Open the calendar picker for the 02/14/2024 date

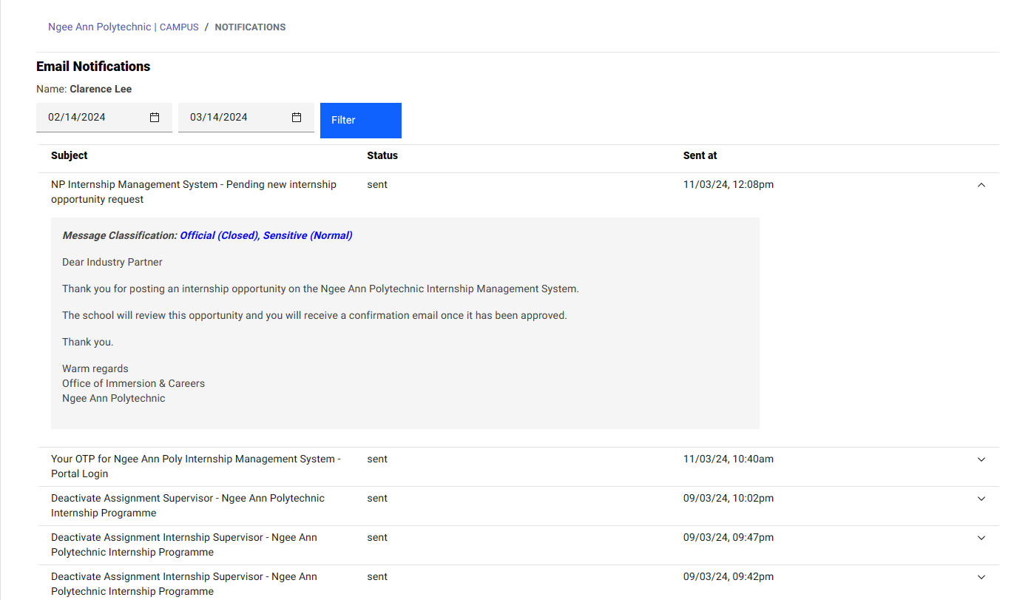point(155,118)
